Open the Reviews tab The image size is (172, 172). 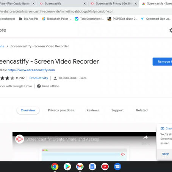coord(93,110)
